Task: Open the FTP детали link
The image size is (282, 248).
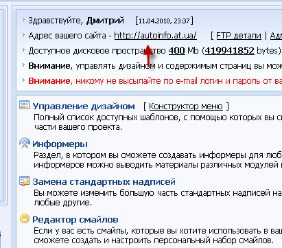Action: pos(239,36)
